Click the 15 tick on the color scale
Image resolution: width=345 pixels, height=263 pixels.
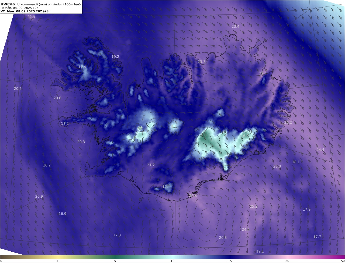pyautogui.click(x=230, y=261)
